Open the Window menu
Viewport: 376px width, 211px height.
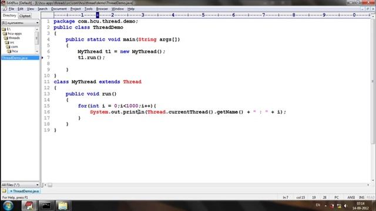117,9
